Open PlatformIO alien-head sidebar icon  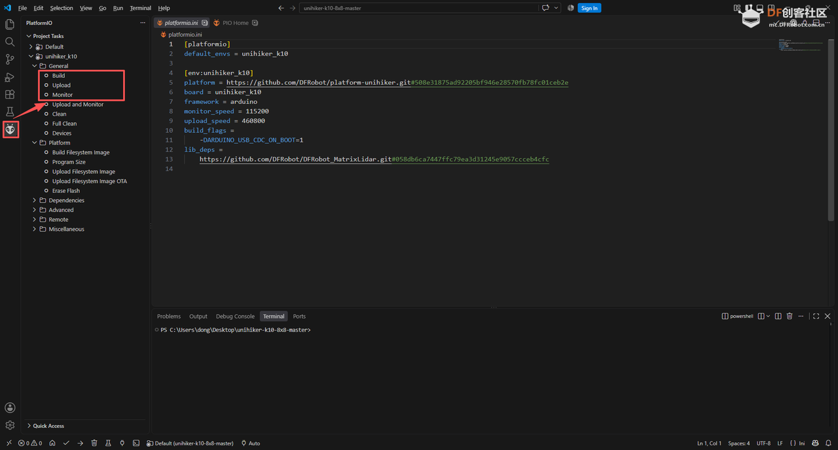coord(10,130)
